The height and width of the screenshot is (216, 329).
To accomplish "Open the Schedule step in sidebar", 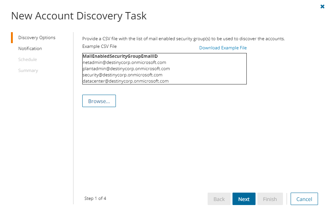I will [27, 60].
